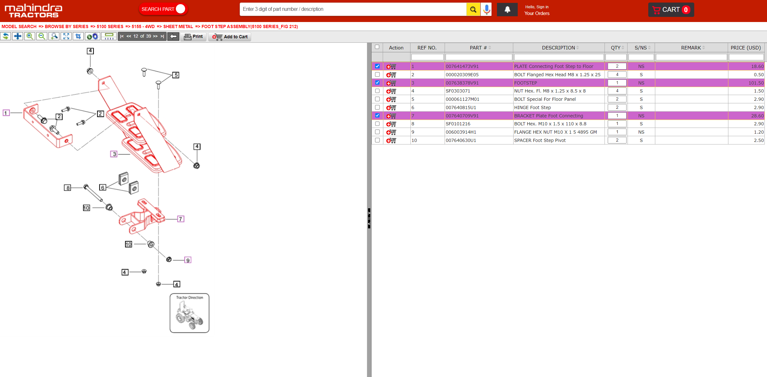The image size is (767, 377).
Task: Open the notifications bell
Action: [x=507, y=10]
